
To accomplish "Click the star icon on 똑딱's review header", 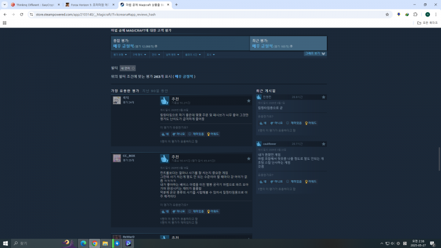I will 249,101.
